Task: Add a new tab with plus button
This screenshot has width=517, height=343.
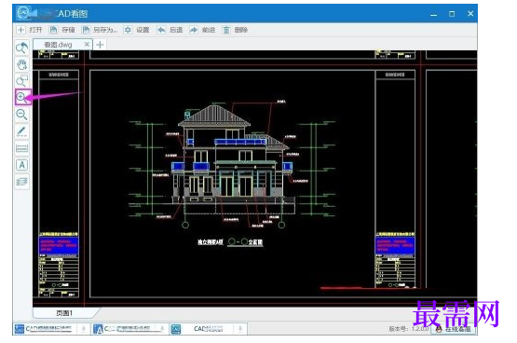Action: tap(100, 45)
